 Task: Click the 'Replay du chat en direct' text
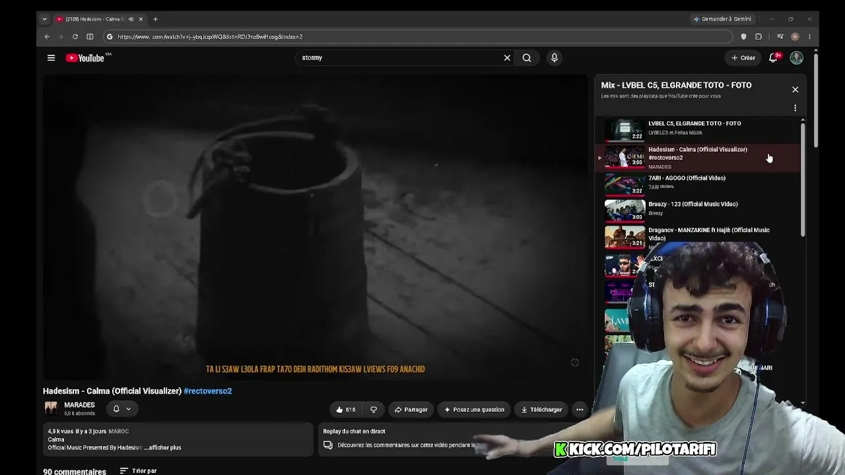pyautogui.click(x=354, y=431)
